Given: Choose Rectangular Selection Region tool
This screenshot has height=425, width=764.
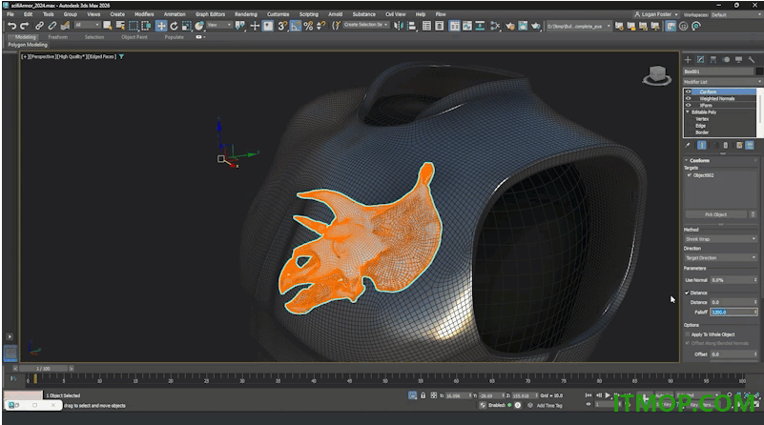Looking at the screenshot, I should point(133,26).
